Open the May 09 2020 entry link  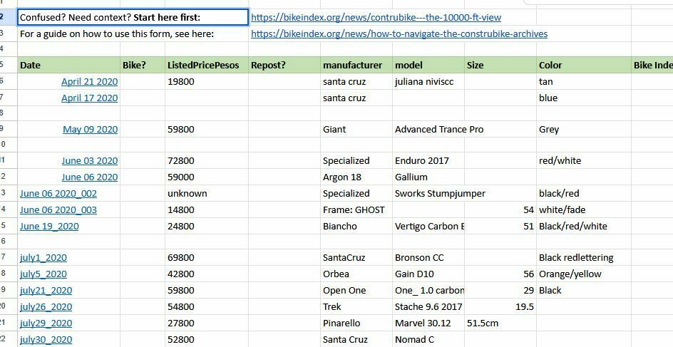pos(90,130)
